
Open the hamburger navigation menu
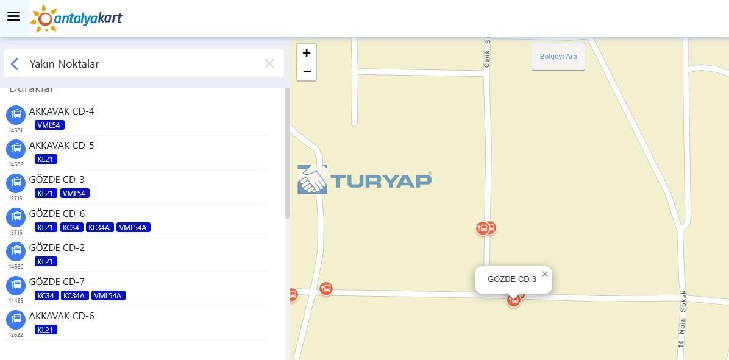13,16
